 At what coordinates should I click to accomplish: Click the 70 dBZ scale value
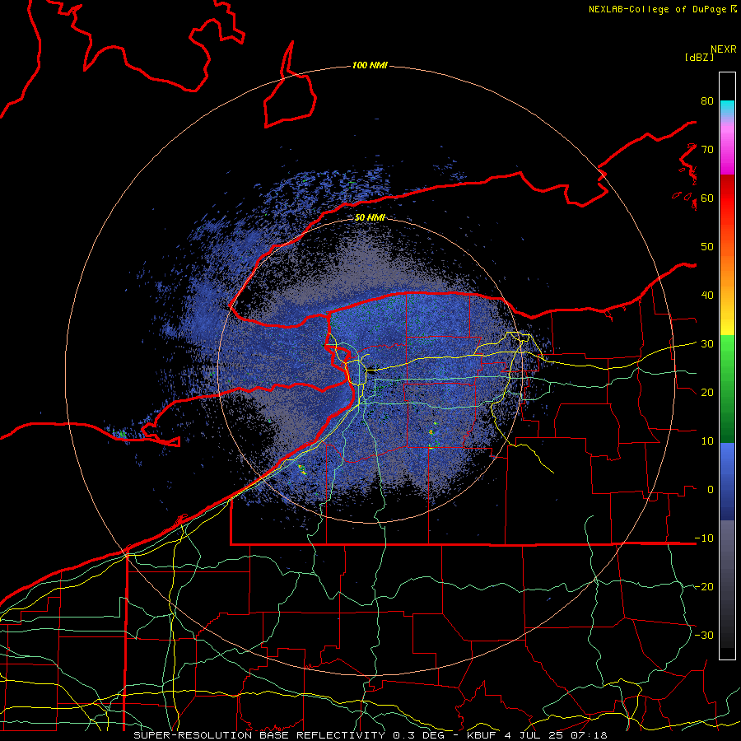click(707, 150)
